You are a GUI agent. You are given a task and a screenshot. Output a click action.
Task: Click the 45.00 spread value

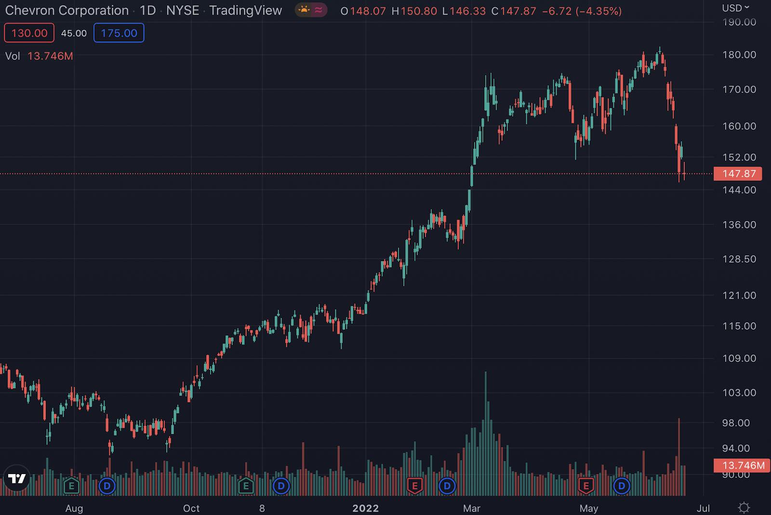pyautogui.click(x=74, y=33)
